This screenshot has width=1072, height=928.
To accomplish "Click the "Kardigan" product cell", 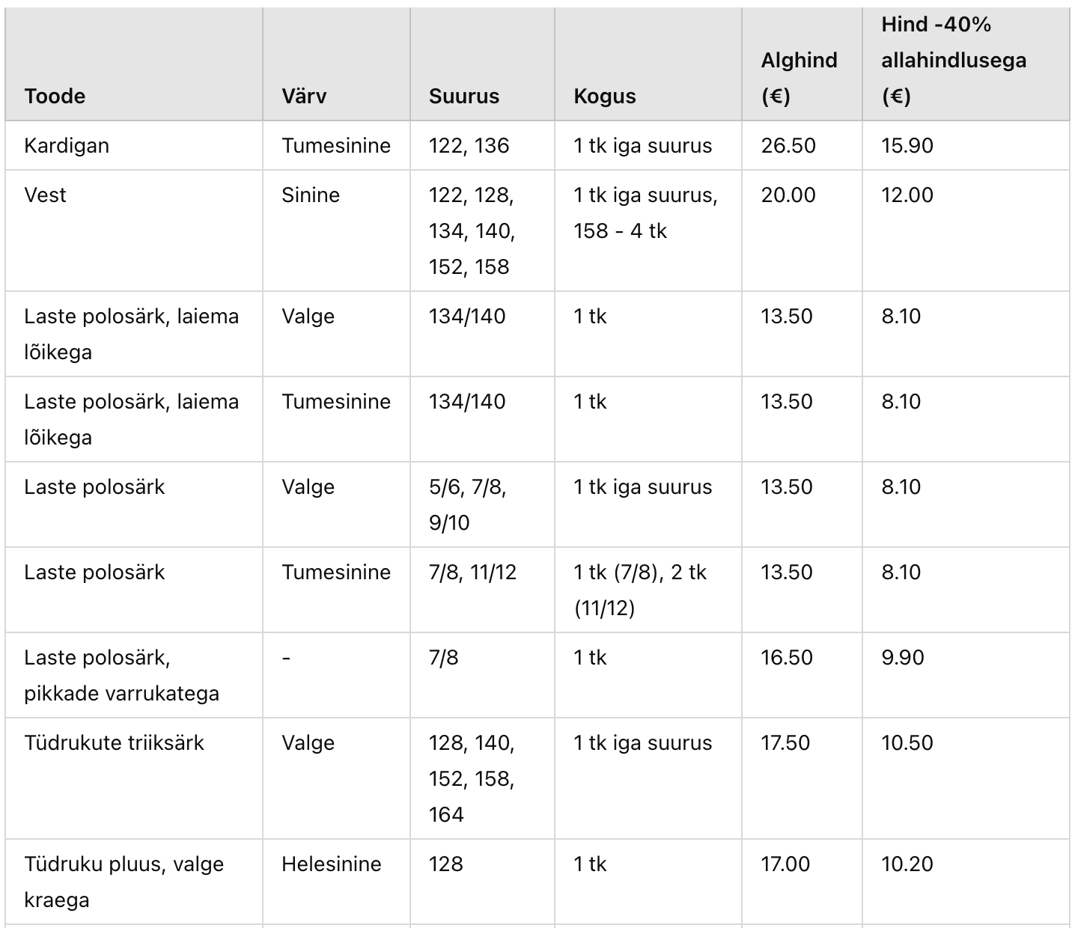I will click(x=67, y=145).
